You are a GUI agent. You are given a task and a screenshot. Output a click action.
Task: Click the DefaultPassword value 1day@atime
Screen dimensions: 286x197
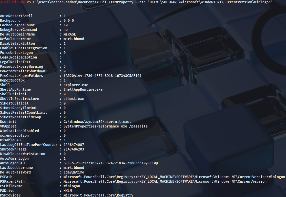click(74, 172)
